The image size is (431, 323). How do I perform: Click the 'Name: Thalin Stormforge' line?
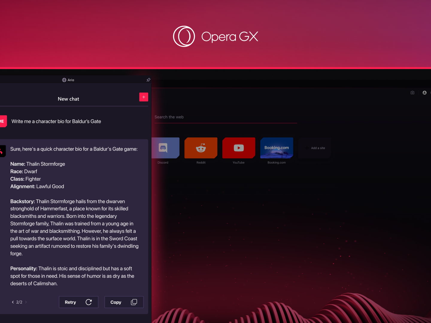click(x=38, y=164)
